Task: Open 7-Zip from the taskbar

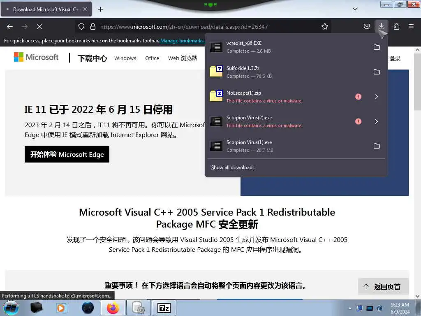Action: point(164,308)
